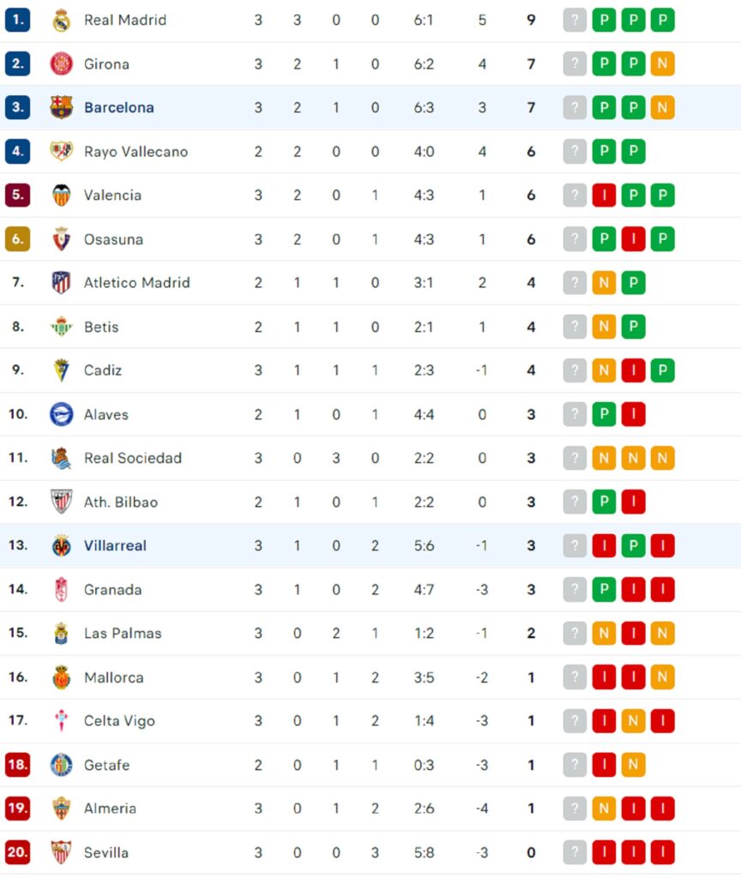Click the Getafe club crest
Image resolution: width=741 pixels, height=878 pixels.
coord(61,765)
